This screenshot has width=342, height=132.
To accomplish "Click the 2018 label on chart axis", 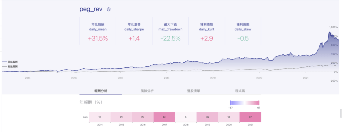I will point(167,78).
